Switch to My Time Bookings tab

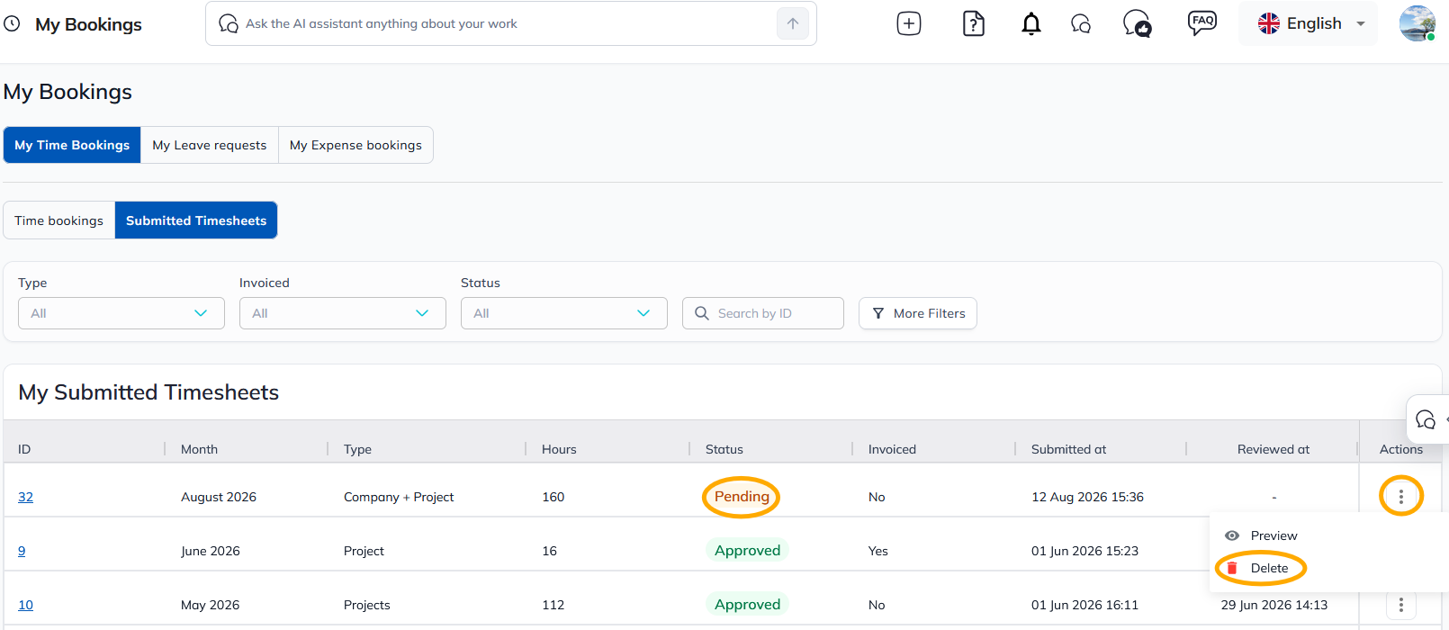pyautogui.click(x=72, y=145)
